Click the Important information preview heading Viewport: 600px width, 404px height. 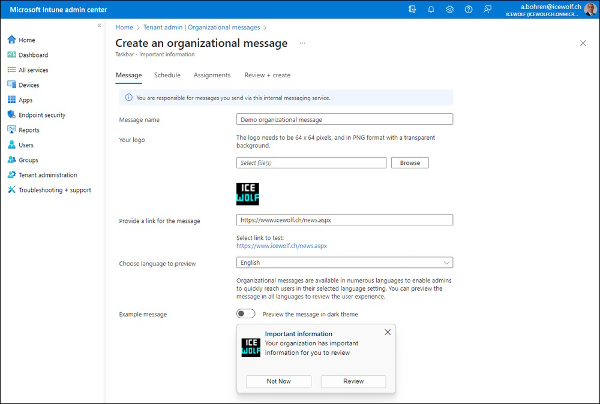298,334
